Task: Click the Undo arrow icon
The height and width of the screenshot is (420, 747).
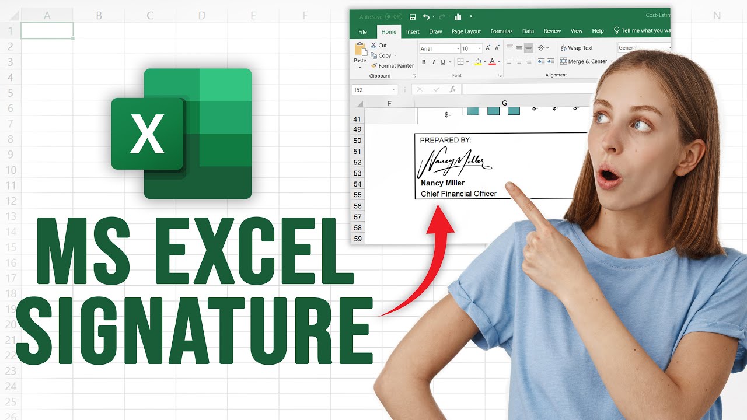Action: (x=426, y=17)
